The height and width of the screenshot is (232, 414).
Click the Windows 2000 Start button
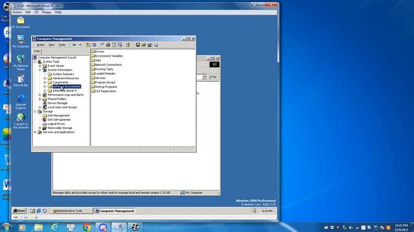pos(19,211)
